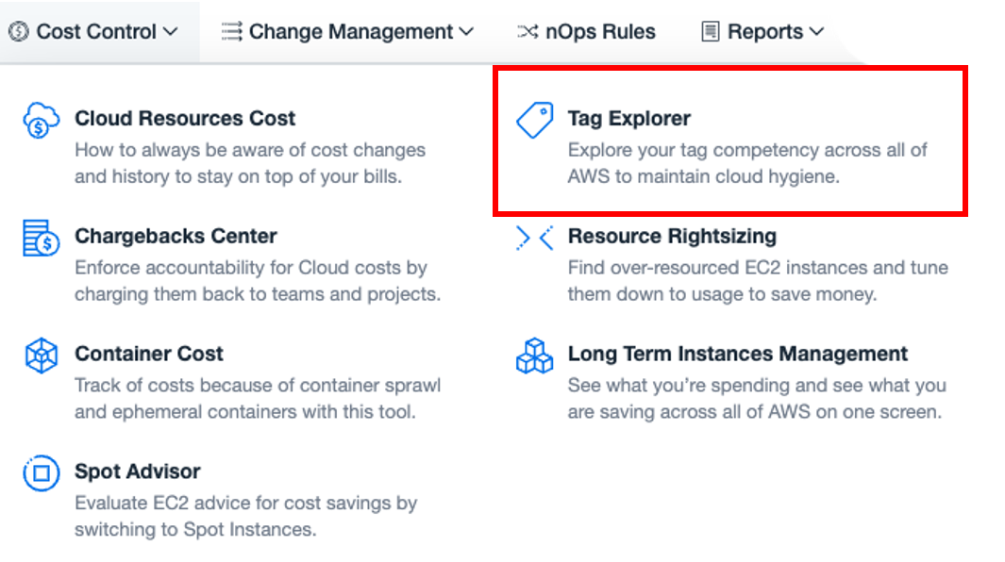Expand the Reports dropdown chevron
1005x562 pixels.
pyautogui.click(x=816, y=31)
